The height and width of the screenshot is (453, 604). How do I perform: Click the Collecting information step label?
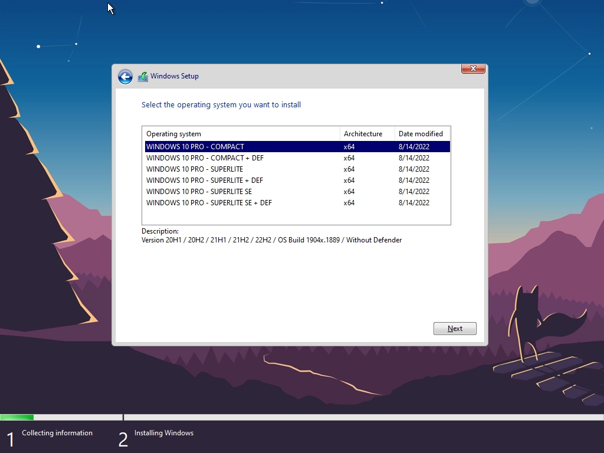[x=57, y=433]
